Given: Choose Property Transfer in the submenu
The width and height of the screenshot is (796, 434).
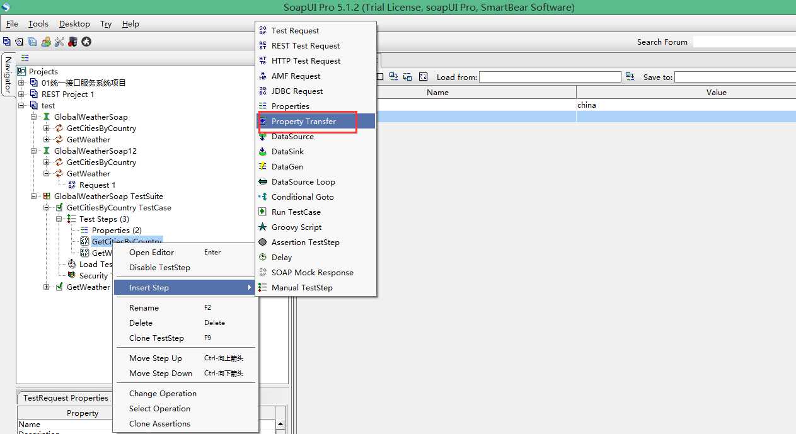Looking at the screenshot, I should [x=316, y=121].
